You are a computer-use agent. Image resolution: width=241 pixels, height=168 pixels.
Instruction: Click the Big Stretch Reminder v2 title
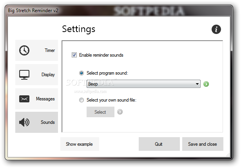click(x=33, y=11)
